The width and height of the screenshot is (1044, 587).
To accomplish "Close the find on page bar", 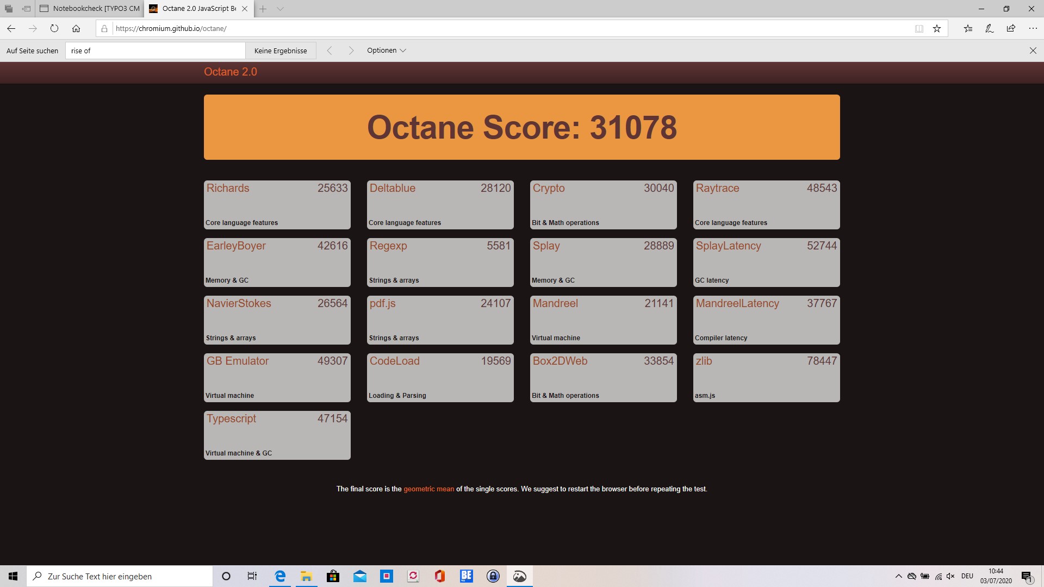I will 1033,51.
